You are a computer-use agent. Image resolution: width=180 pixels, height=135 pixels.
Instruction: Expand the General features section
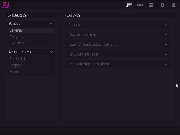click(118, 25)
